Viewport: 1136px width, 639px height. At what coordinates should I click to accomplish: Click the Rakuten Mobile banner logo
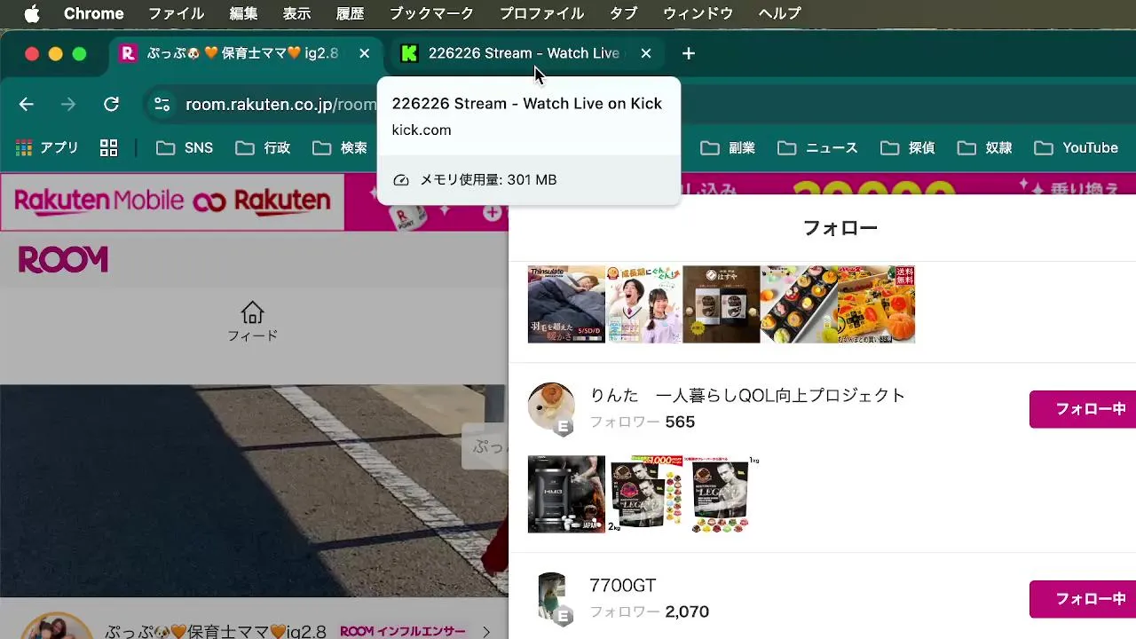coord(172,201)
